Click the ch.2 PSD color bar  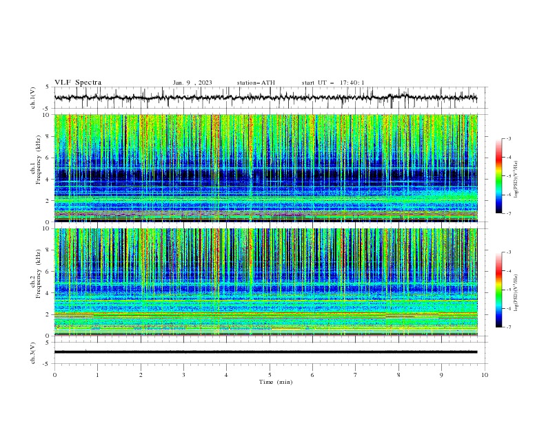click(x=499, y=290)
